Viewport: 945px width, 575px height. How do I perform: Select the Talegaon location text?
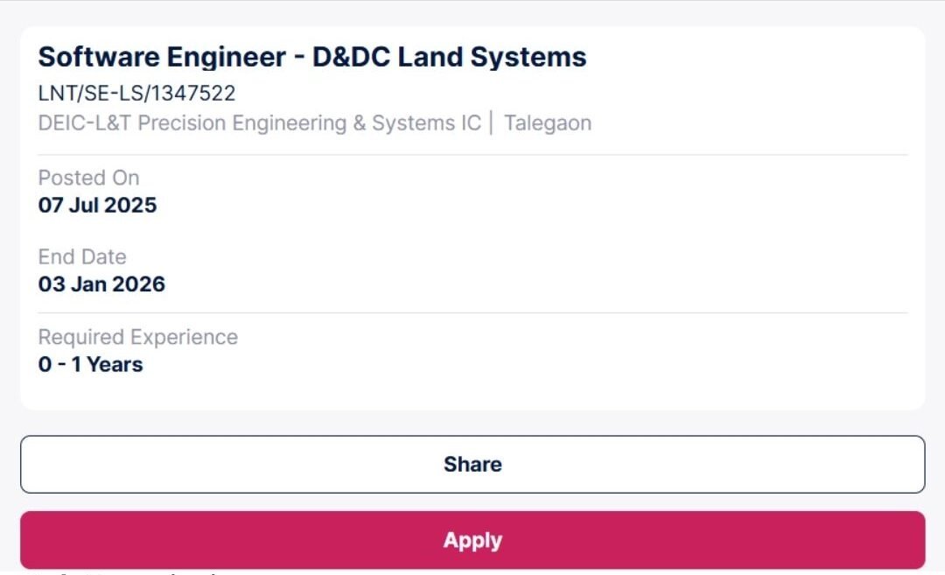pyautogui.click(x=549, y=123)
